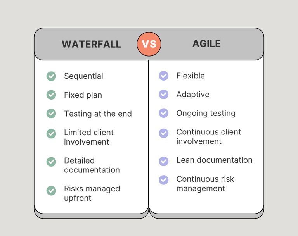Click the Lean documentation text
Screen dimensions: 298x236
click(214, 160)
